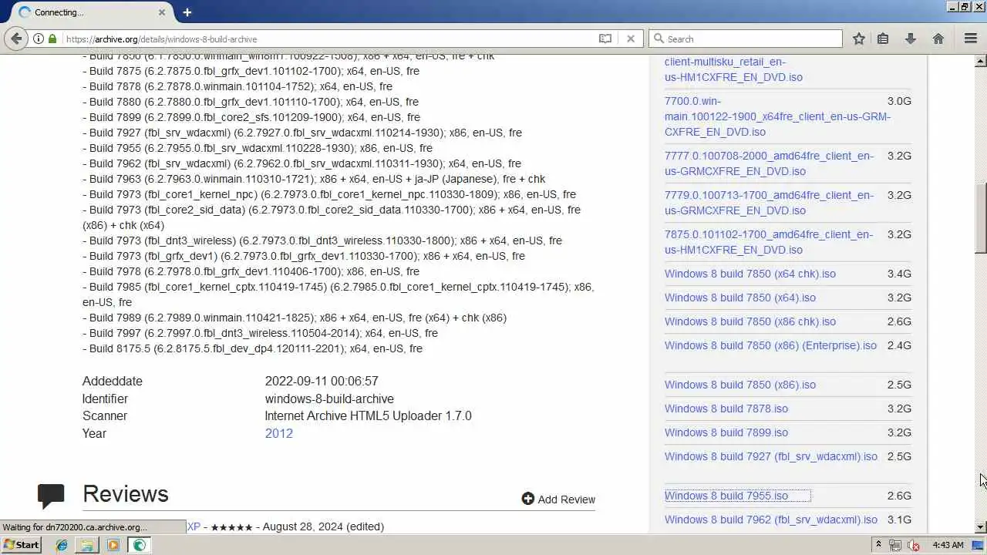Open 7777.0.100708-2000 amd64fre ISO link
The height and width of the screenshot is (555, 987).
point(770,163)
